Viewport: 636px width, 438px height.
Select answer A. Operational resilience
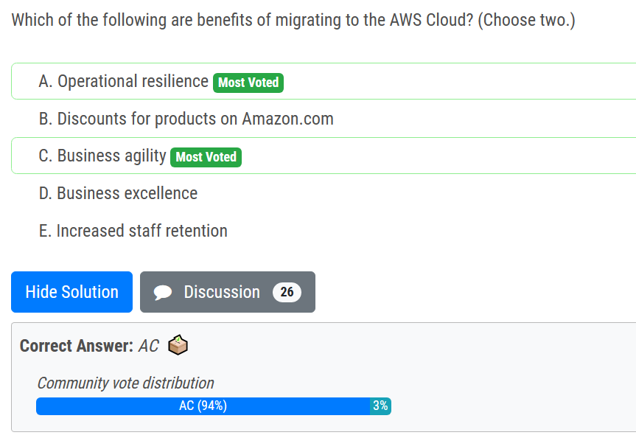(124, 82)
